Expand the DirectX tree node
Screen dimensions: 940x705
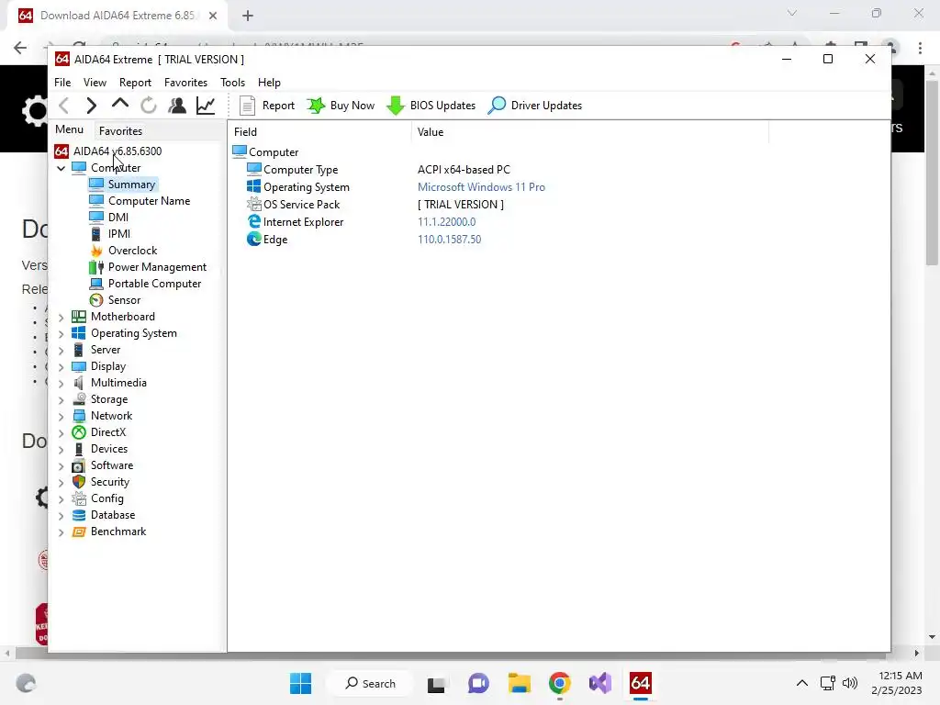click(x=62, y=433)
